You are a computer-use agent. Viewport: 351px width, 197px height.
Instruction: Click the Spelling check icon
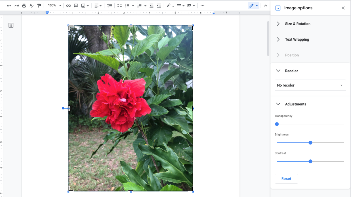tap(31, 5)
